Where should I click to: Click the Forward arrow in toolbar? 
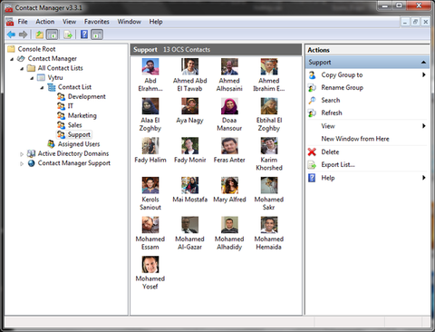(24, 34)
